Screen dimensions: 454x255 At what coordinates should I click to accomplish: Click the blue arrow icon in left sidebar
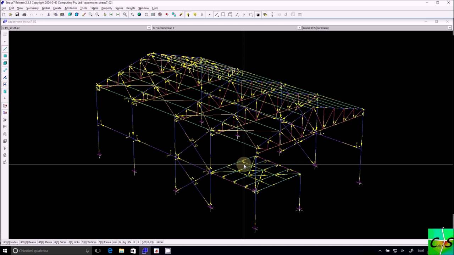pyautogui.click(x=5, y=84)
